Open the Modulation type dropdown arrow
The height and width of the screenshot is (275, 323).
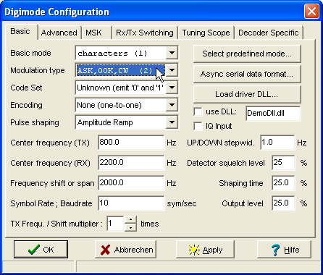tap(172, 70)
